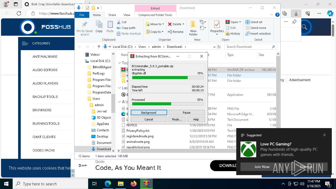Click the Search Downloads field
Image resolution: width=336 pixels, height=189 pixels.
(250, 47)
